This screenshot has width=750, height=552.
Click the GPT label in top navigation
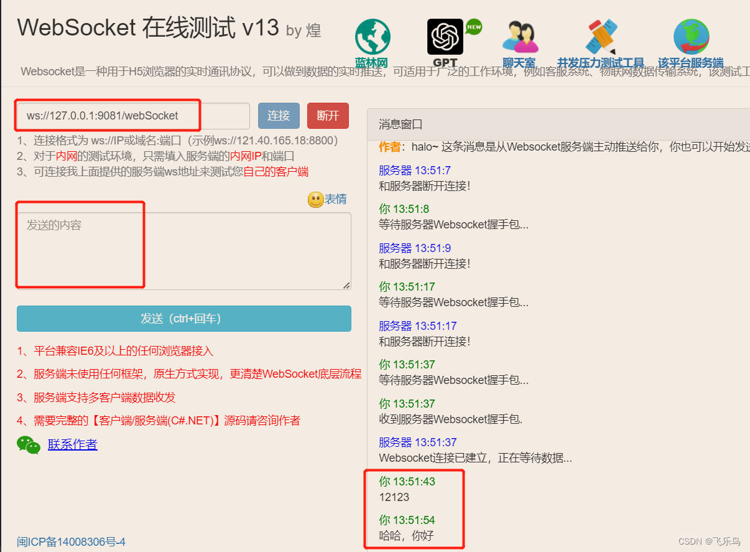click(x=445, y=63)
